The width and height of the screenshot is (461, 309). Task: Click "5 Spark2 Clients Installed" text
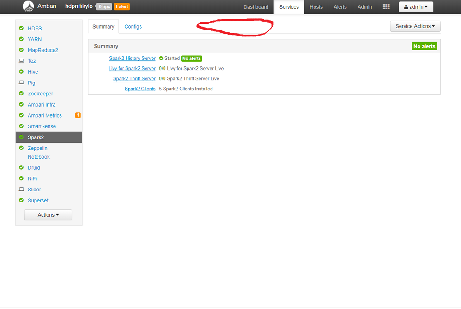186,89
